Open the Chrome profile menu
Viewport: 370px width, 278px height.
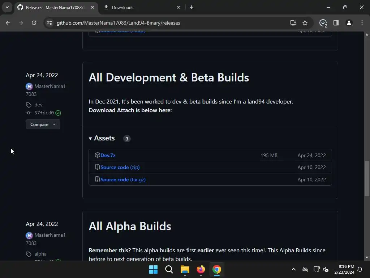pos(349,23)
